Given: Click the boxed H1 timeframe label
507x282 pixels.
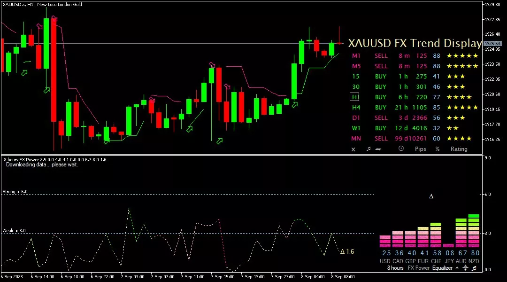Looking at the screenshot, I should coord(355,97).
